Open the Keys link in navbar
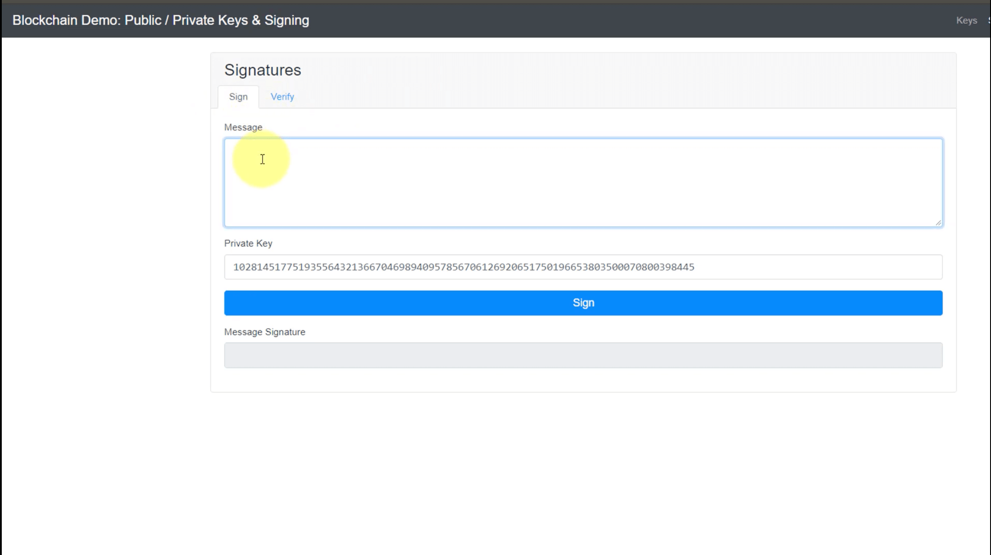This screenshot has width=991, height=555. pyautogui.click(x=966, y=20)
